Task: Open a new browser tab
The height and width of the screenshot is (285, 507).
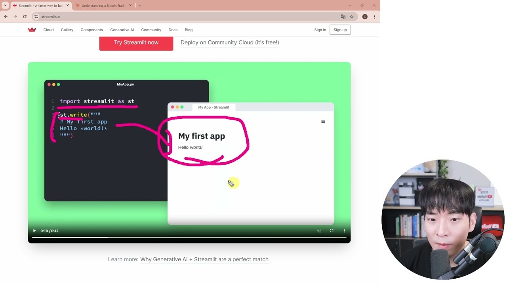Action: point(140,6)
